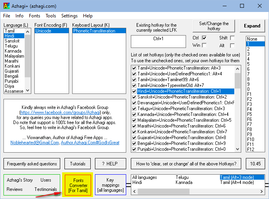Open the Reviews link
This screenshot has height=199, width=269.
15,189
